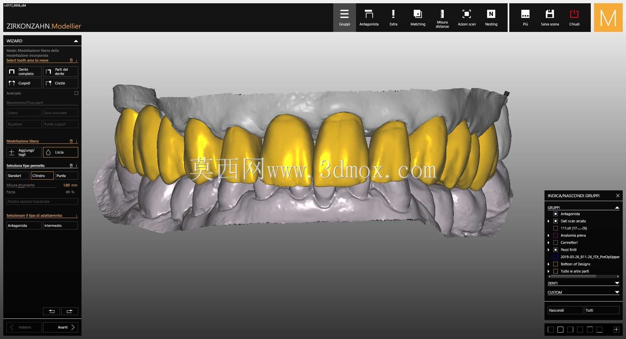Show the 2019-03-26_B11-26_FDI_PreOpUpper group
The width and height of the screenshot is (626, 339).
(556, 257)
